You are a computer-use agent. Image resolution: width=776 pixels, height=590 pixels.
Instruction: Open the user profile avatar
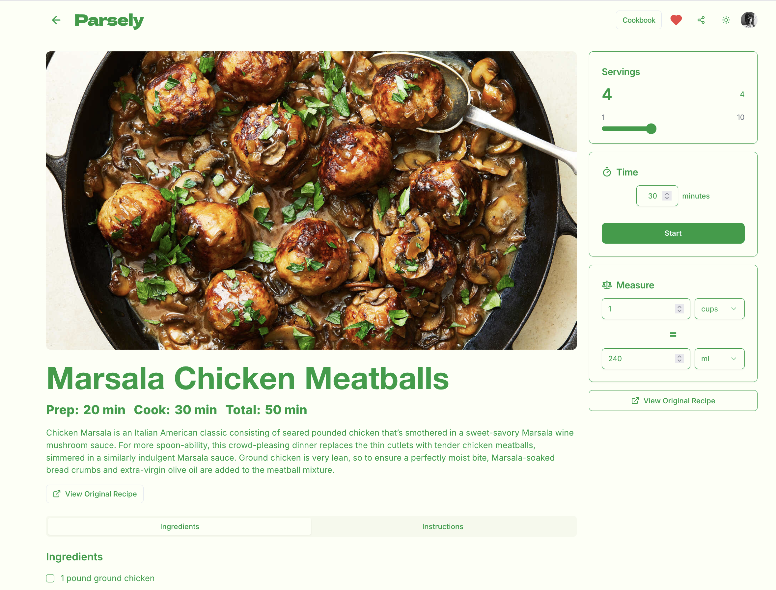point(749,20)
